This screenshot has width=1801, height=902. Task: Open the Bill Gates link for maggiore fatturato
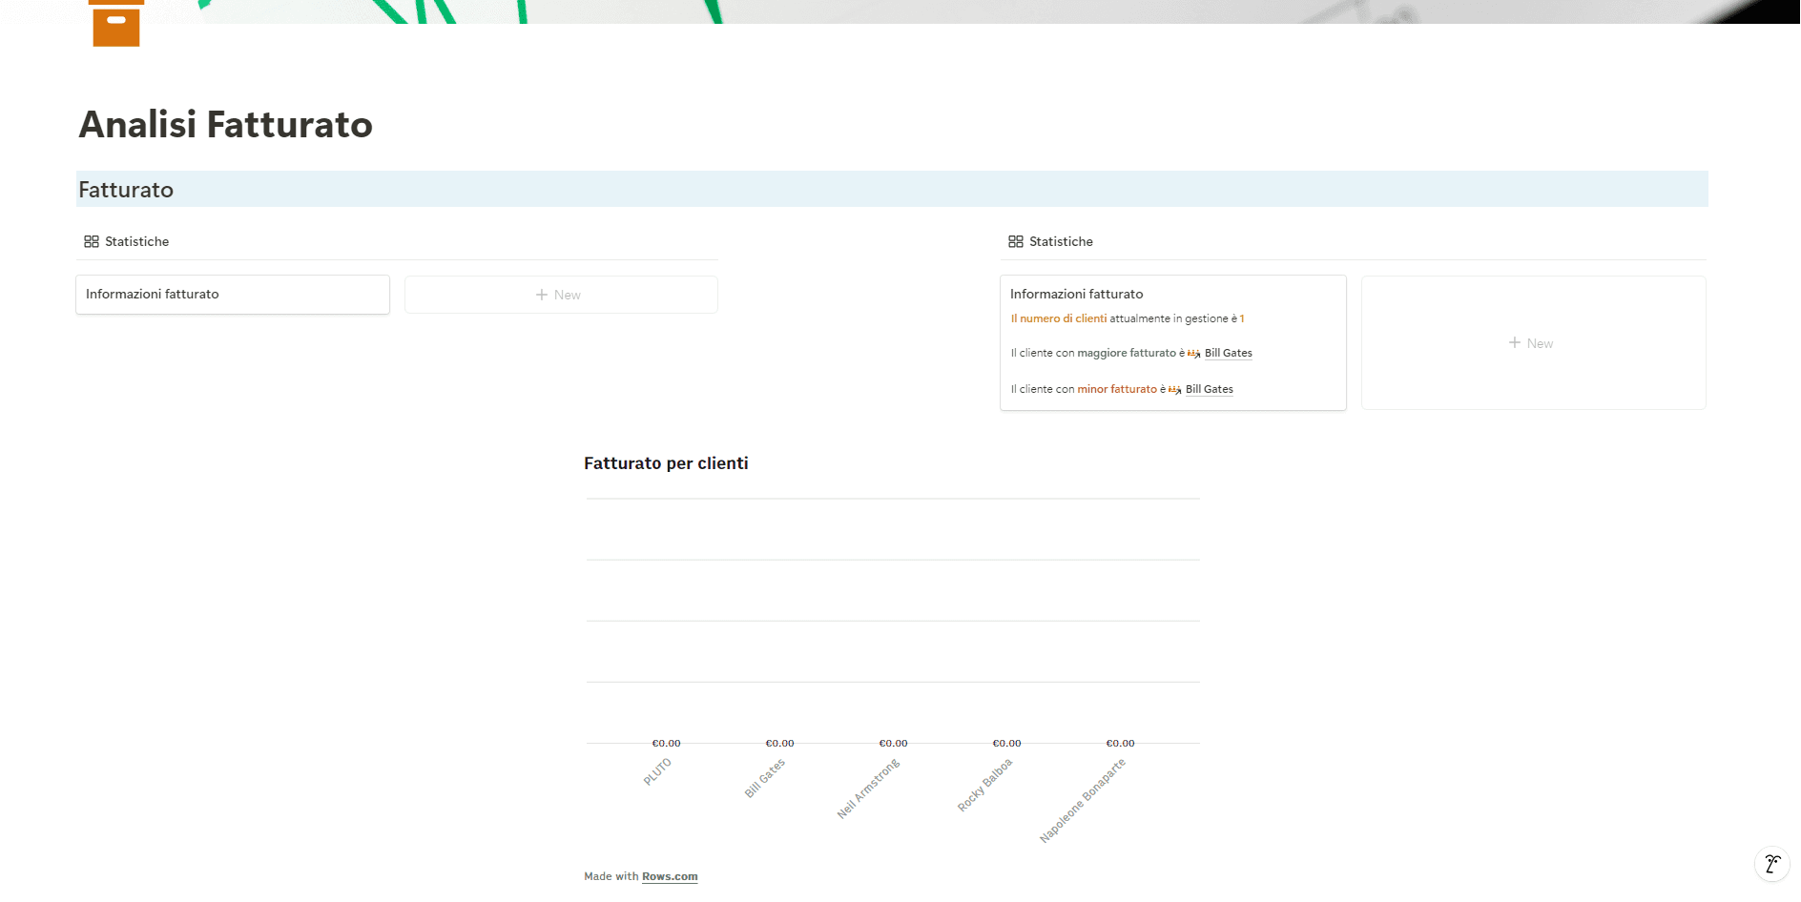coord(1228,353)
